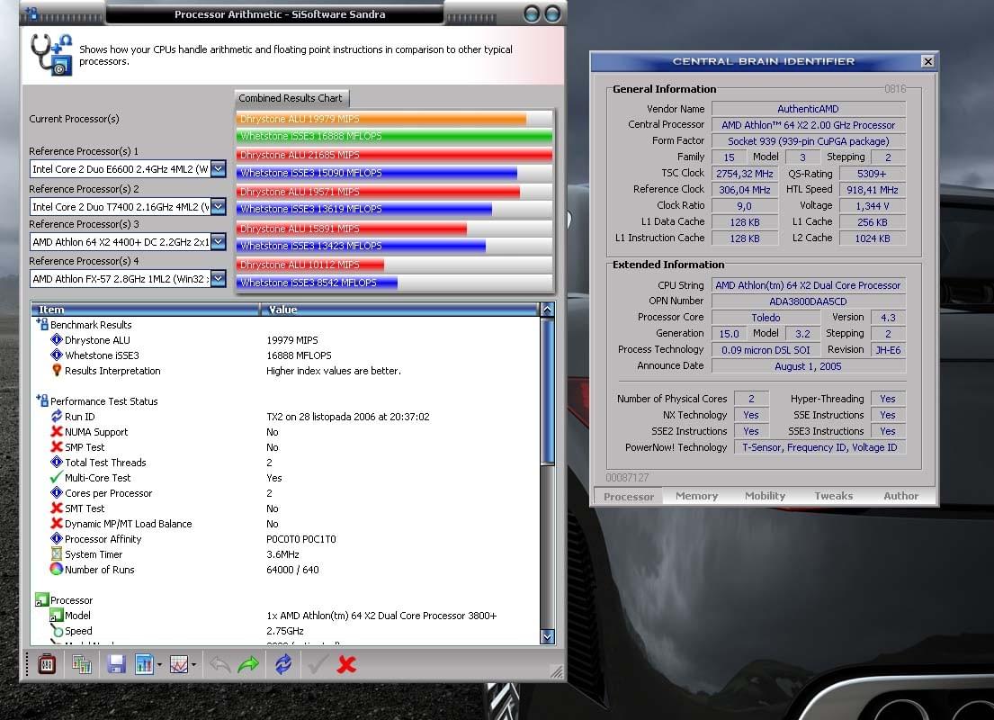Open the line graph icon's dropdown arrow

pos(193,665)
